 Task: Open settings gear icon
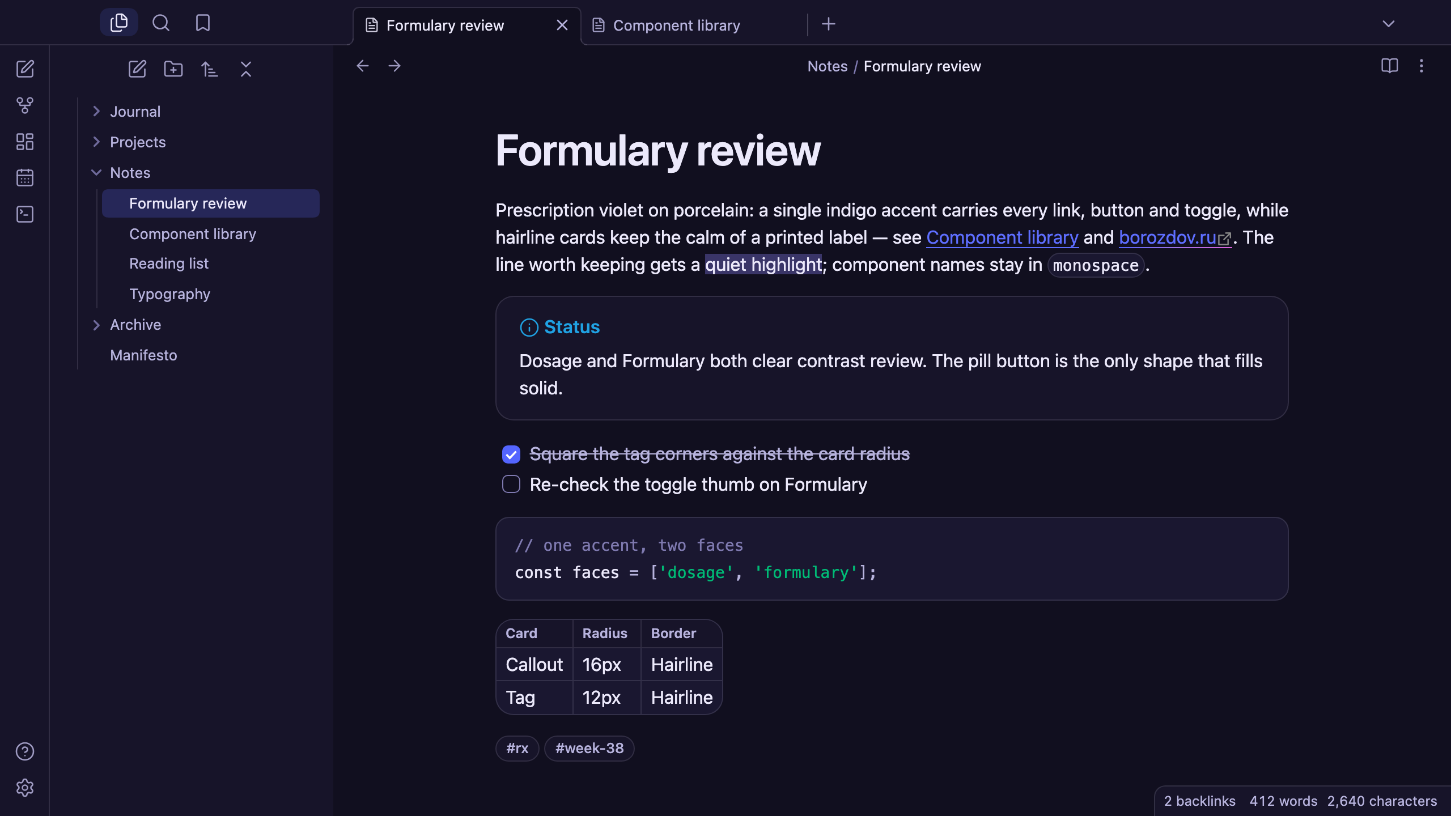[x=25, y=788]
